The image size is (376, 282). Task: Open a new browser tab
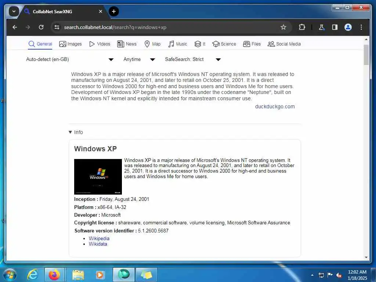[114, 11]
